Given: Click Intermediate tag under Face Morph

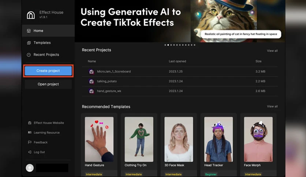Looking at the screenshot, I should (x=253, y=174).
